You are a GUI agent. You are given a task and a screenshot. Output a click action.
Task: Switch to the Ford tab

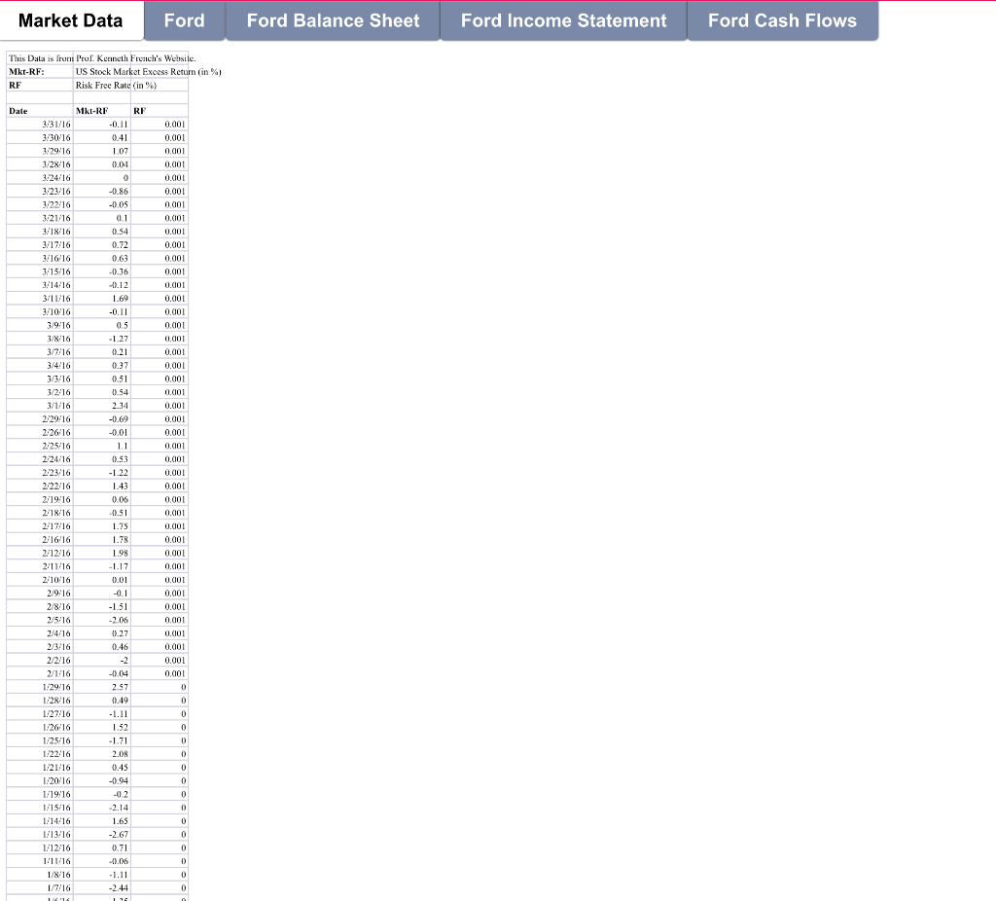point(184,20)
